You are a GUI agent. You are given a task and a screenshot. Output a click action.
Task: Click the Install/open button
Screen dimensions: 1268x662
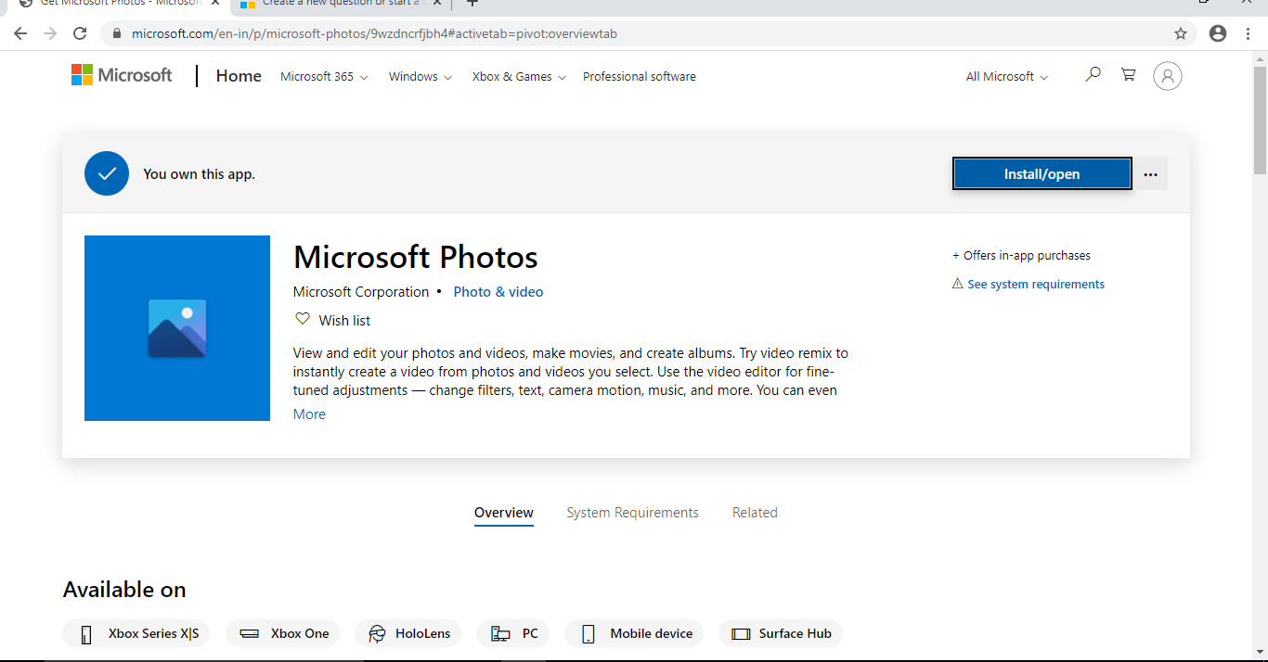click(1042, 173)
